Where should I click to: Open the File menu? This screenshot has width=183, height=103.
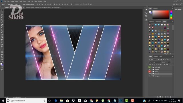5,1
